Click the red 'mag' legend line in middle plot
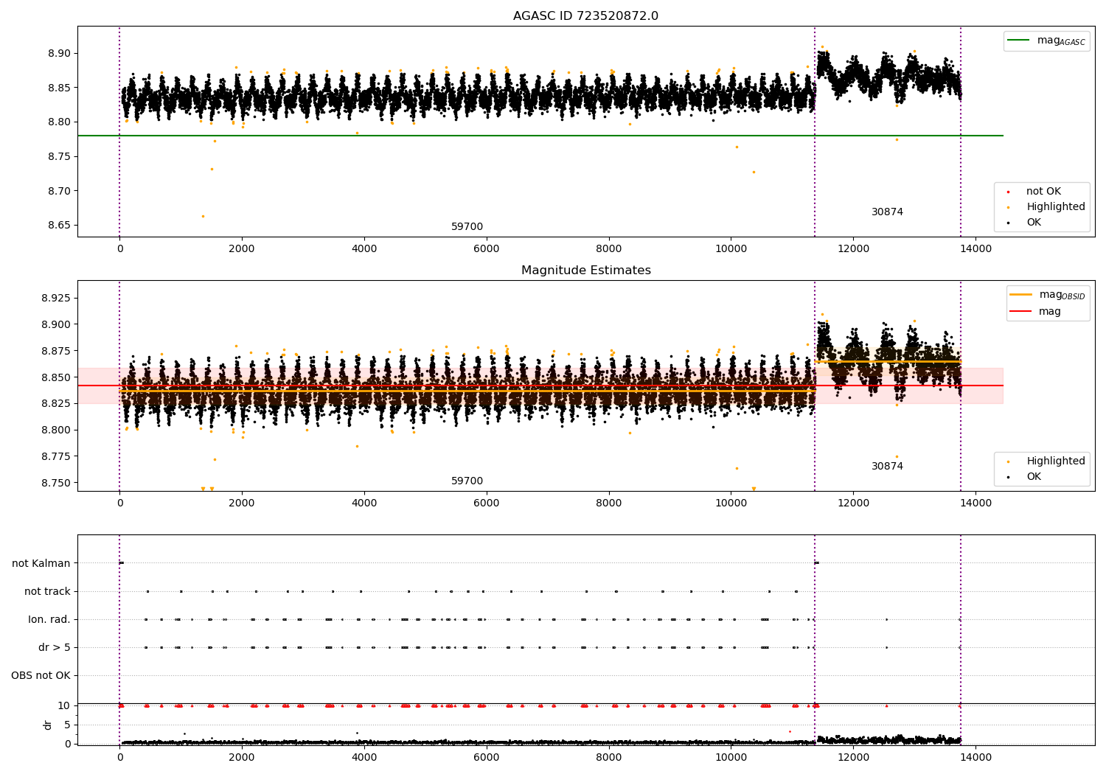This screenshot has width=1106, height=774. pos(1021,312)
